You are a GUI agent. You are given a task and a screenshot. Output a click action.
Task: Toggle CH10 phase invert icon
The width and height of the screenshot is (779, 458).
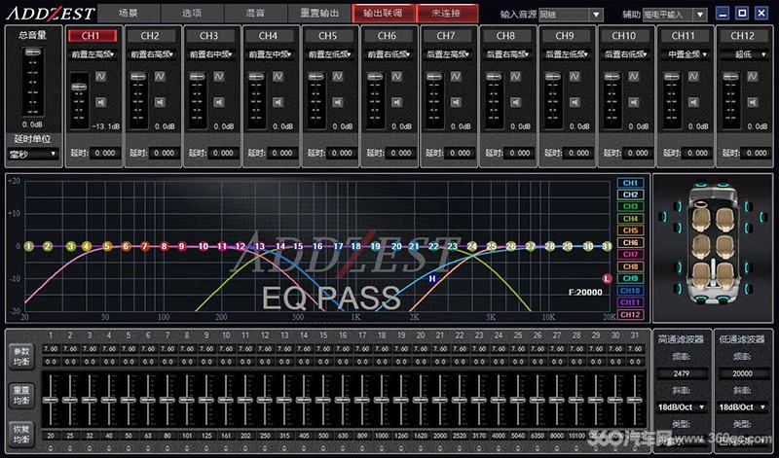[x=634, y=77]
